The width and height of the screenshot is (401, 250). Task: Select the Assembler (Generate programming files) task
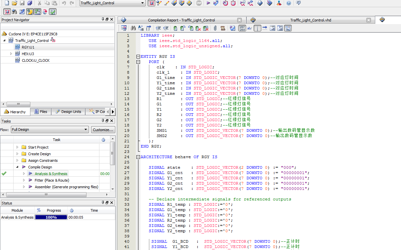pyautogui.click(x=66, y=187)
